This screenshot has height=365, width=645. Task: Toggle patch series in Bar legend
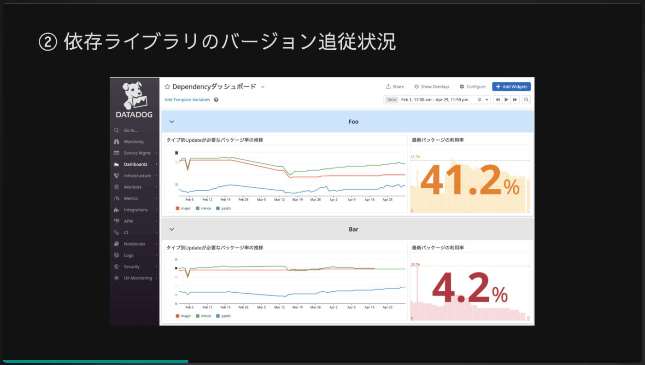pos(223,316)
